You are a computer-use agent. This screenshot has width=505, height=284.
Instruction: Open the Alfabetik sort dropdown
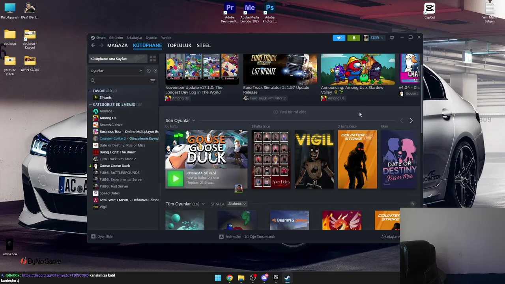(x=237, y=204)
